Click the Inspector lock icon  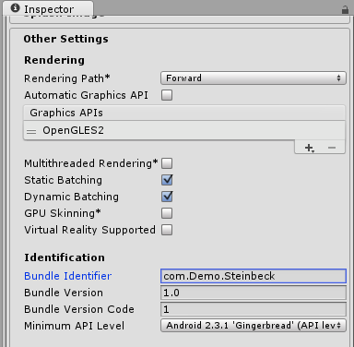click(345, 10)
